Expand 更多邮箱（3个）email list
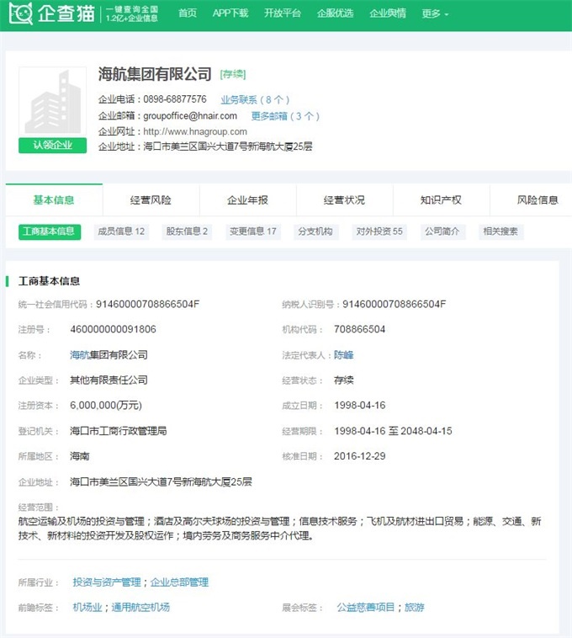572x638 pixels. click(285, 116)
